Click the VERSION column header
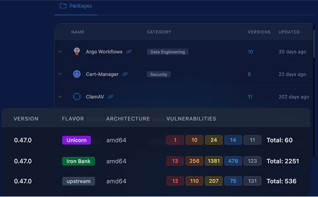The width and height of the screenshot is (318, 197). pyautogui.click(x=26, y=119)
